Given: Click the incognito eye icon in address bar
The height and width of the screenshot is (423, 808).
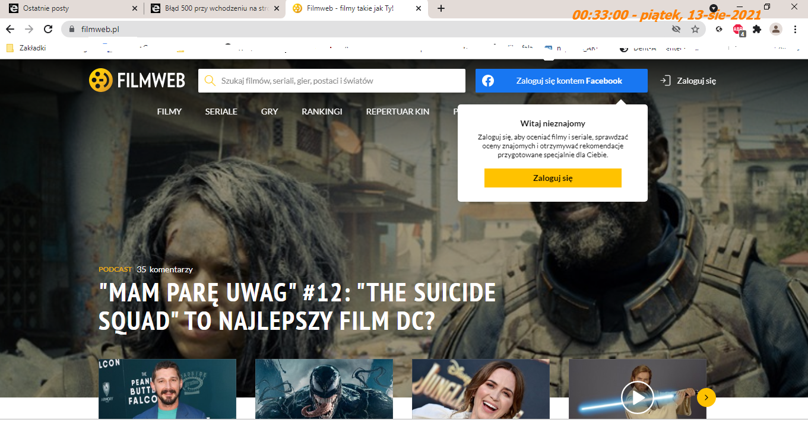Looking at the screenshot, I should [676, 28].
